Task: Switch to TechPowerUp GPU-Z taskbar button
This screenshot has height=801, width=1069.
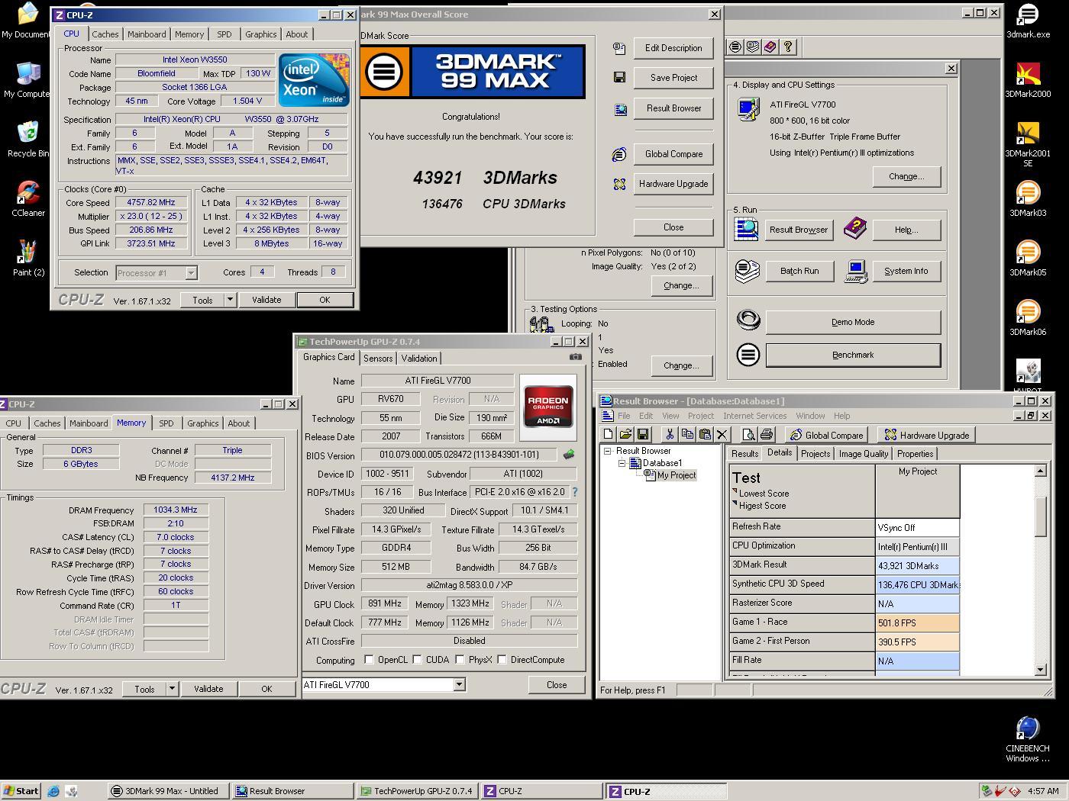Action: point(418,791)
